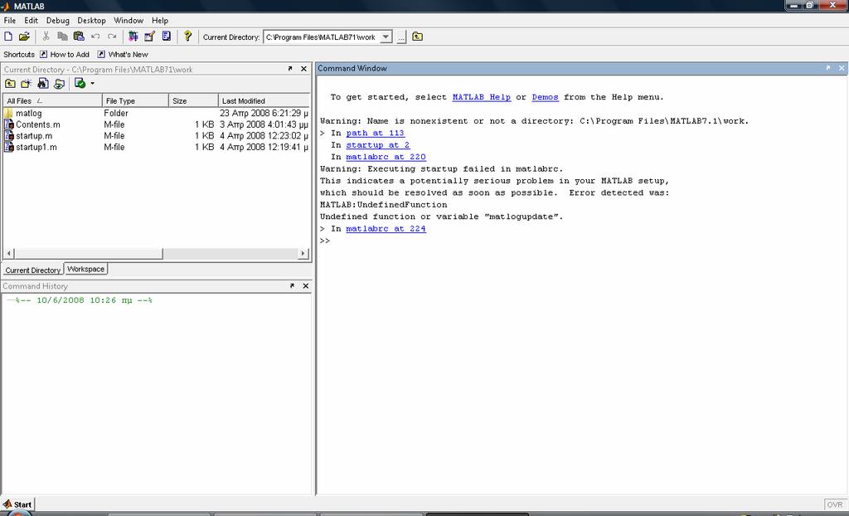Paste from clipboard using the toolbar icon

(79, 37)
